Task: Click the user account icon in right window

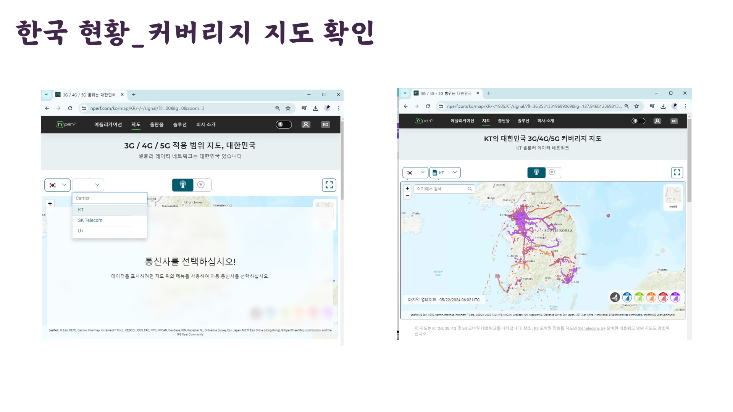Action: pos(657,121)
